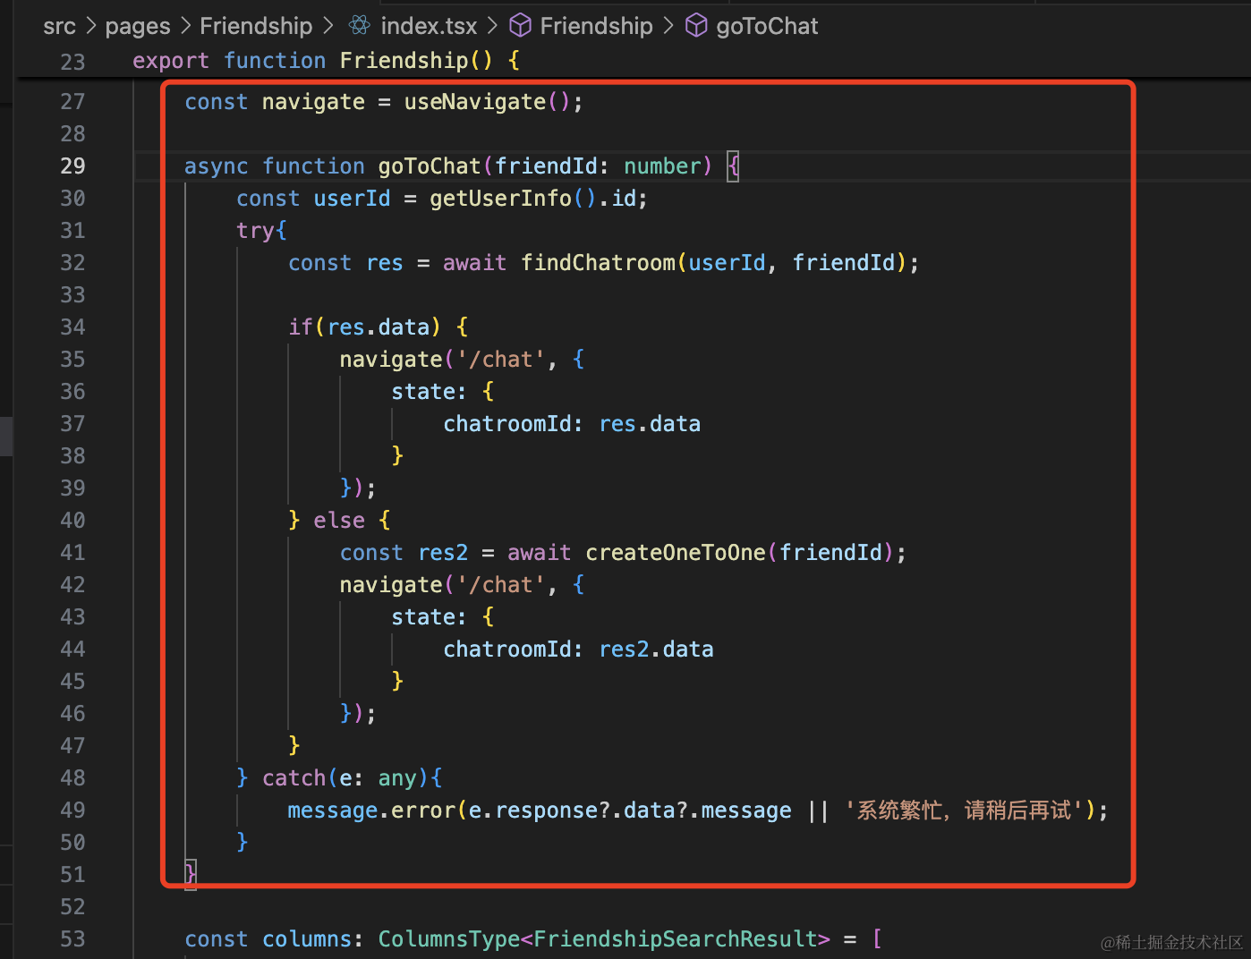The image size is (1251, 959).
Task: Click opening brace at end of line 29
Action: tap(733, 166)
